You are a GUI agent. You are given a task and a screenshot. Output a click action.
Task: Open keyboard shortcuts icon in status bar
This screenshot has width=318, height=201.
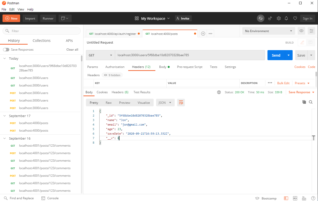tap(304, 198)
